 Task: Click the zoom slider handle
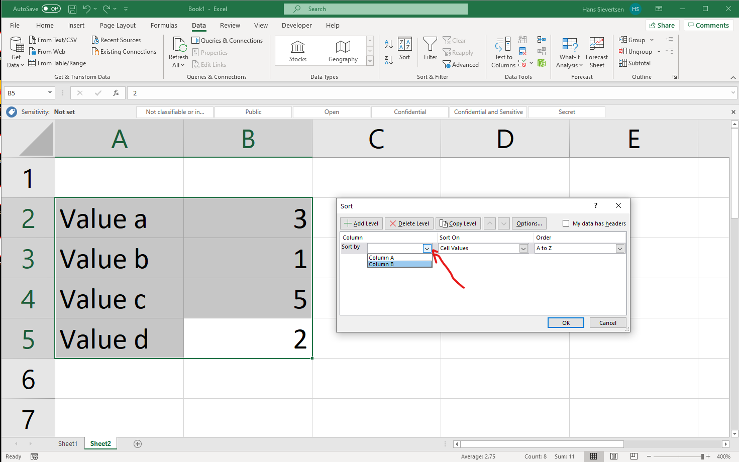(702, 456)
